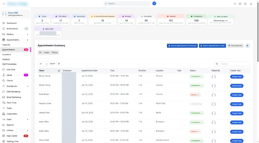Open the share icon in top bar
Image resolution: width=259 pixels, height=143 pixels.
tap(234, 4)
